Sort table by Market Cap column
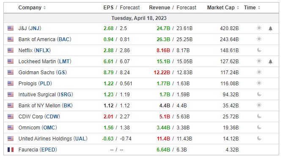Screen dimensions: 283x157 (223, 8)
